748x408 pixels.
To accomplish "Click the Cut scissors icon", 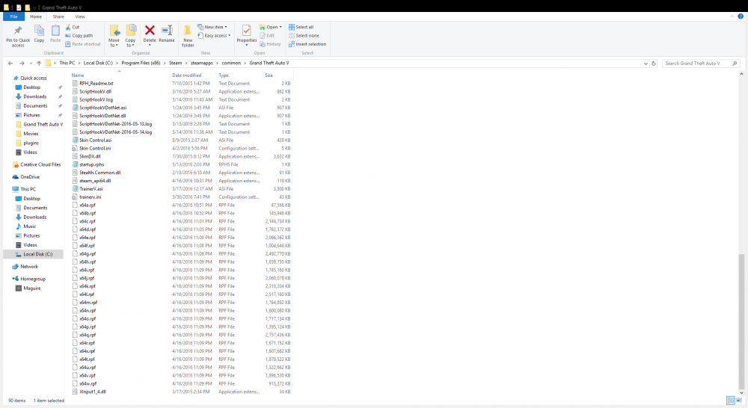I will coord(68,27).
